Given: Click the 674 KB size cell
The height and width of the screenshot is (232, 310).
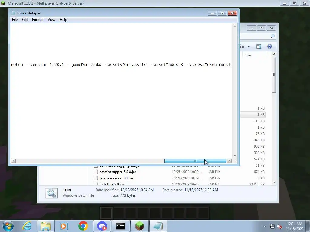Looking at the screenshot, I should pos(259,172).
